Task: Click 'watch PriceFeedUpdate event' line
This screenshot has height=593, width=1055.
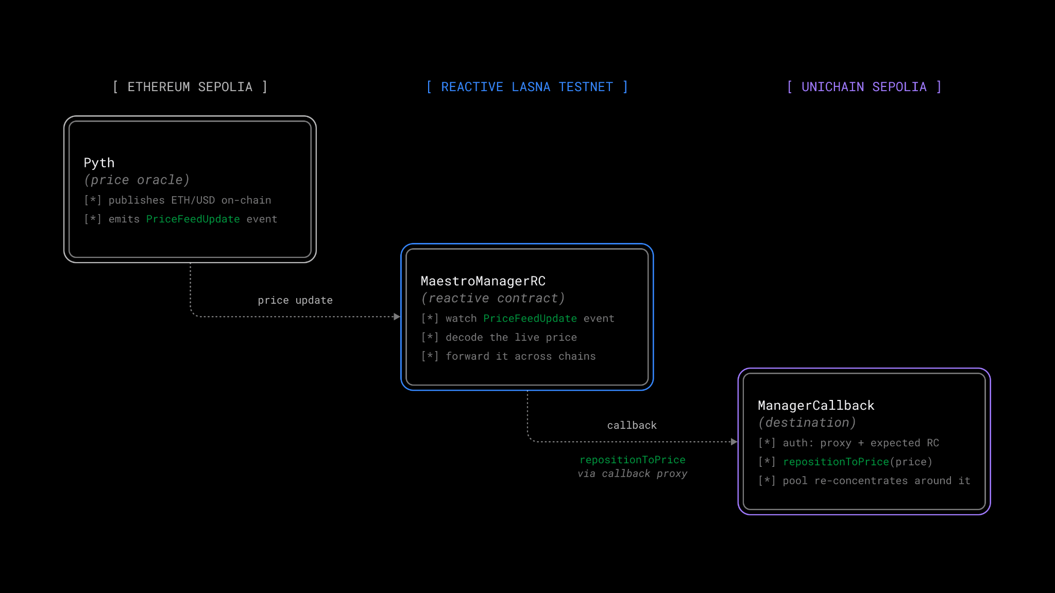Action: tap(518, 319)
